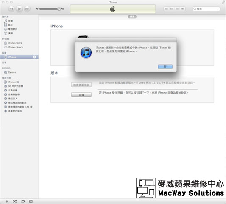Click the next track button
226x204 pixels.
click(x=27, y=9)
